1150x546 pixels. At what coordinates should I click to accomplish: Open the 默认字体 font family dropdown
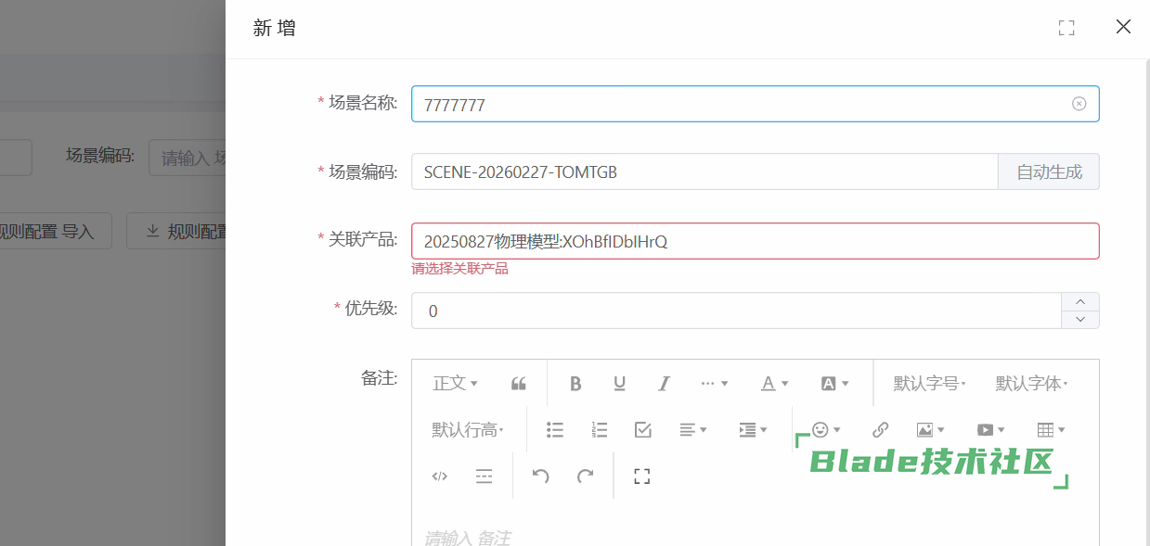[1030, 382]
